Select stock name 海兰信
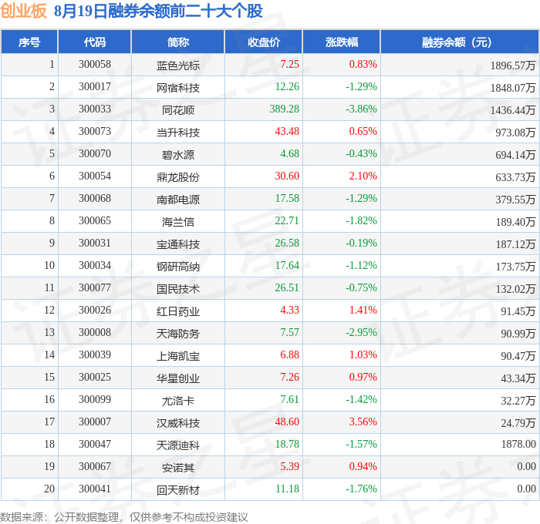Image resolution: width=540 pixels, height=524 pixels. pyautogui.click(x=178, y=222)
